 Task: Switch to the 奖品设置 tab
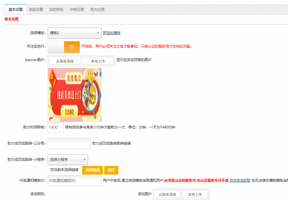tap(36, 10)
